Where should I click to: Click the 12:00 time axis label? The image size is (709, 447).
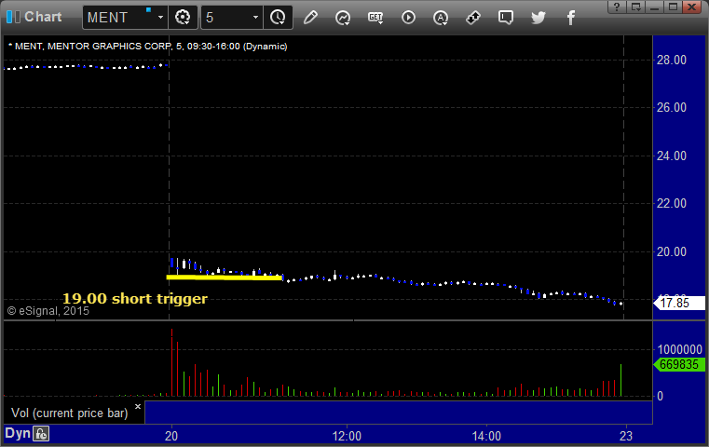[x=347, y=436]
